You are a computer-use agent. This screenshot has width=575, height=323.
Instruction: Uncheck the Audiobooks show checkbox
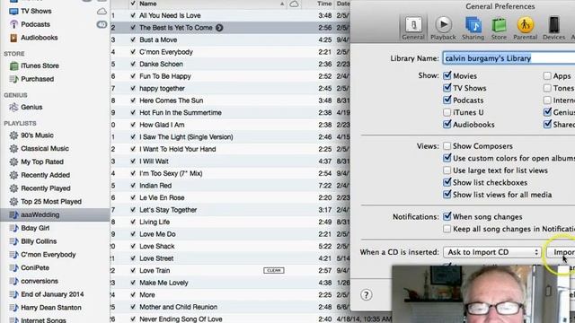tap(447, 124)
